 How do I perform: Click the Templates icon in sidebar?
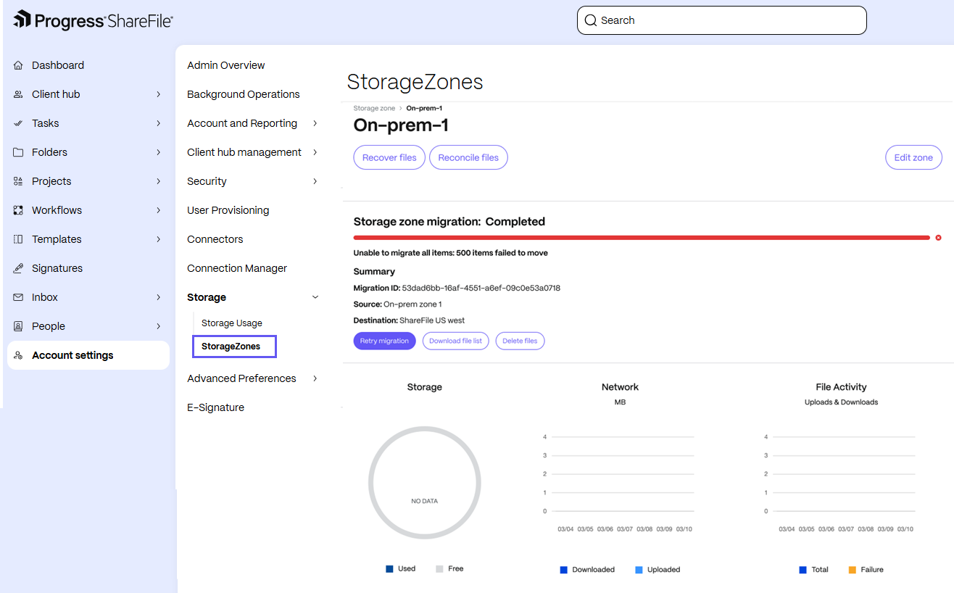coord(18,239)
